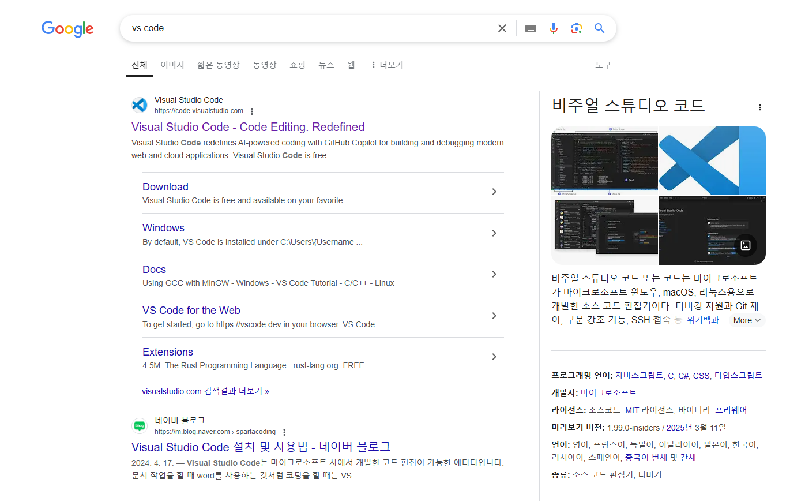Click the 간체 language link
This screenshot has height=501, width=805.
(x=688, y=457)
